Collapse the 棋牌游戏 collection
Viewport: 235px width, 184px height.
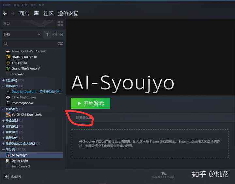click(x=3, y=109)
